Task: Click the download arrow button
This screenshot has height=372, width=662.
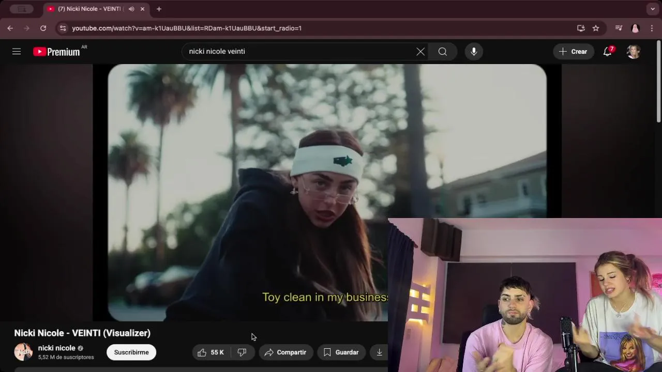Action: tap(379, 352)
